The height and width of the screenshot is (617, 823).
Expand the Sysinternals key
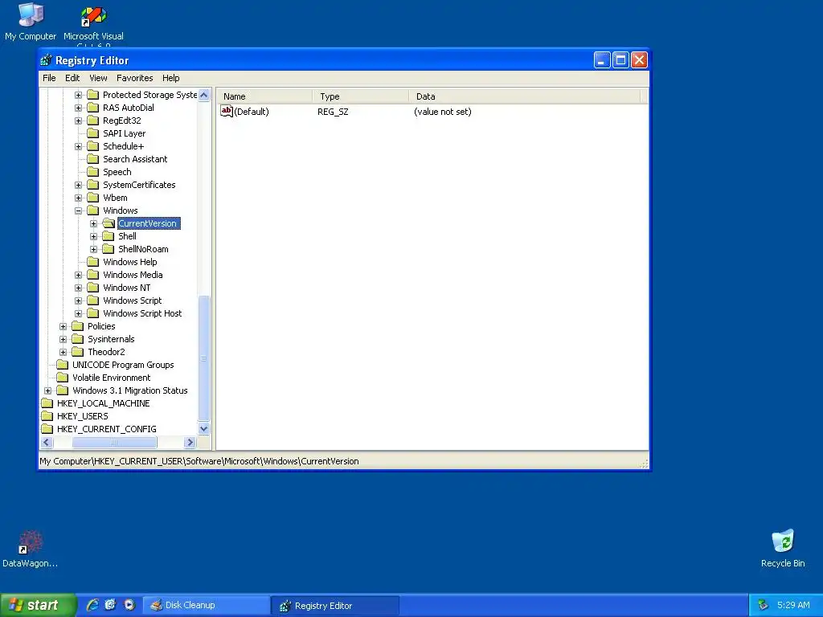click(63, 340)
